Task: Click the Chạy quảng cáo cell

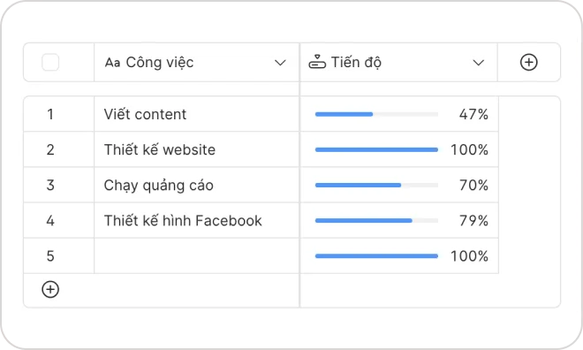Action: coord(197,185)
